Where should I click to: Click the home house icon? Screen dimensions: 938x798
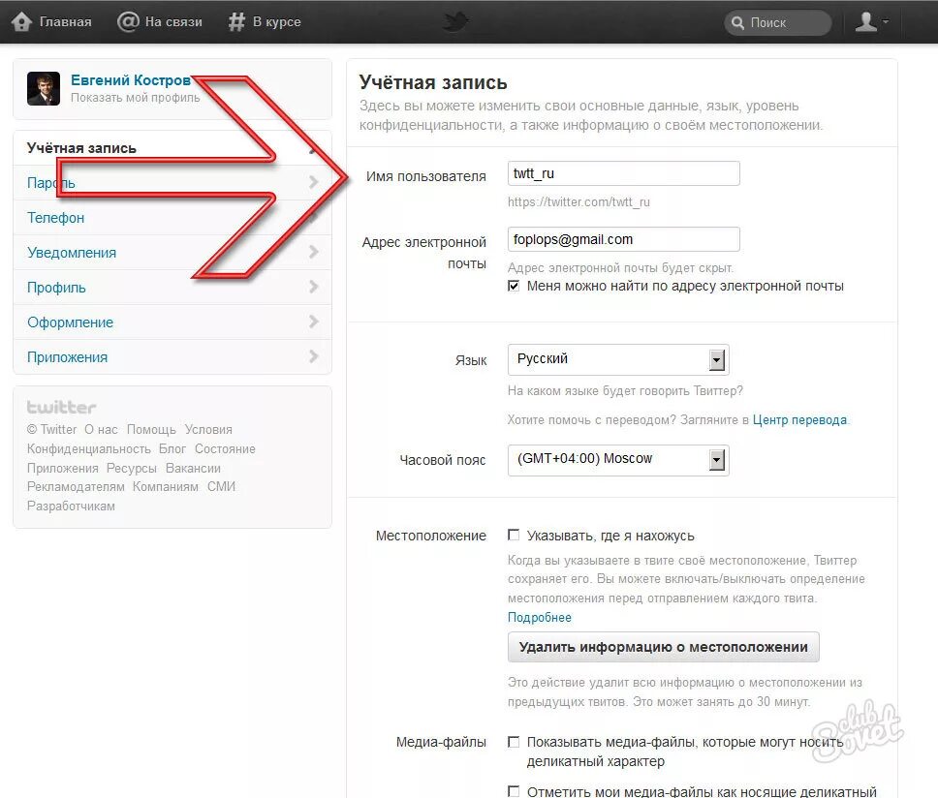tap(21, 22)
